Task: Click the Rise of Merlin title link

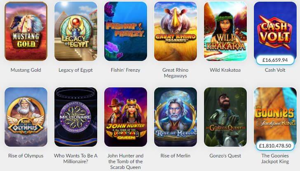Action: point(176,156)
